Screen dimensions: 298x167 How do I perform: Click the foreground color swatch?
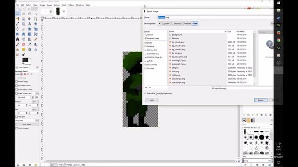coord(25,60)
